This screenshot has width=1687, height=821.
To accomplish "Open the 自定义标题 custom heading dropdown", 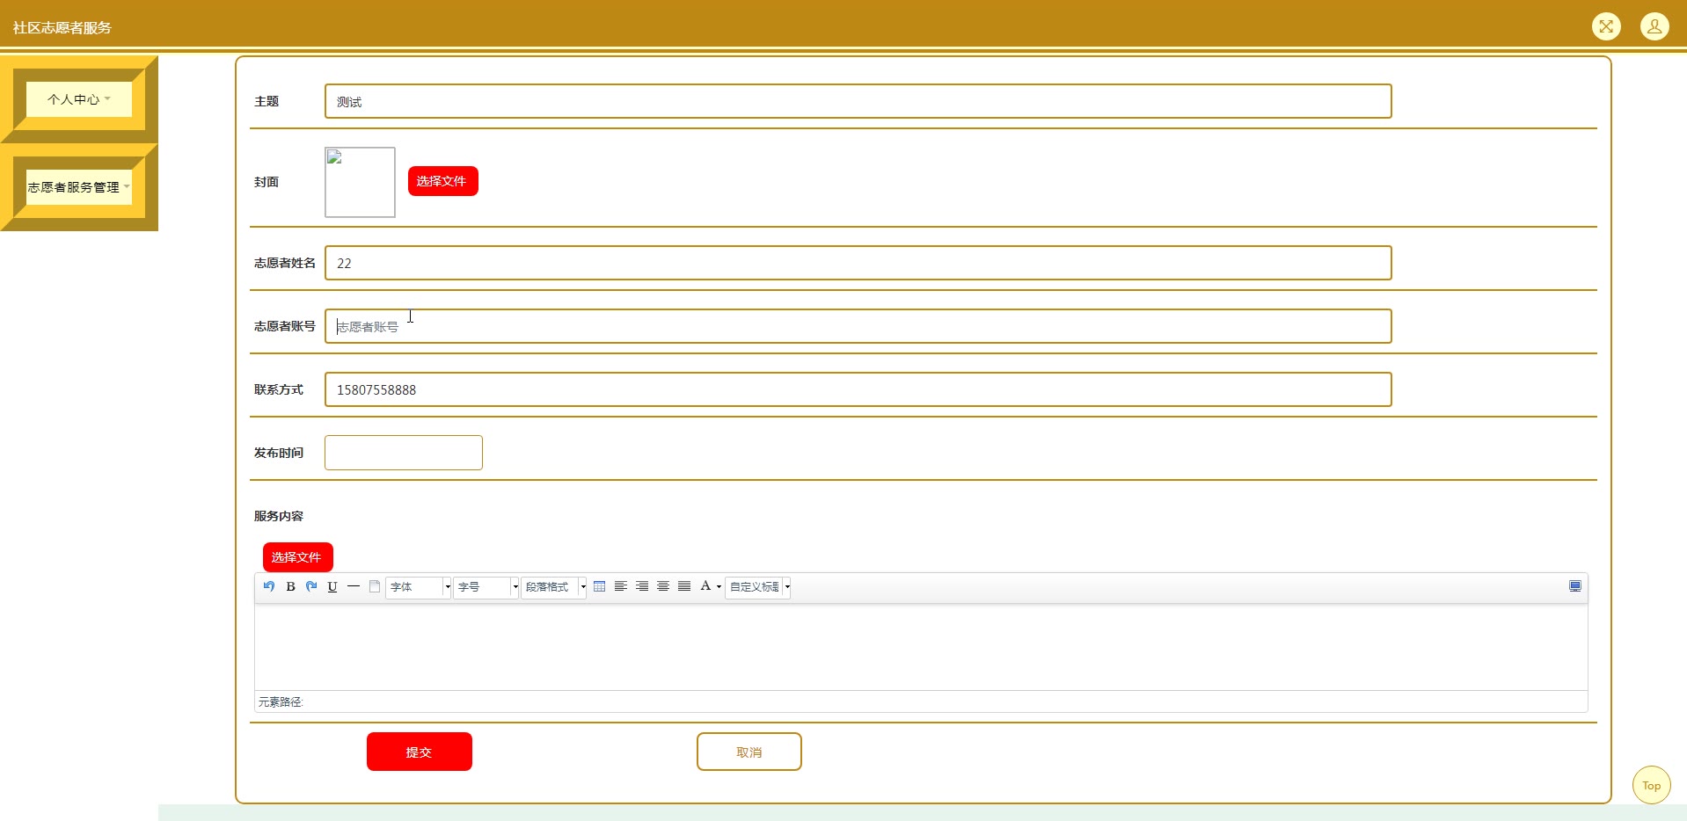I will tap(758, 587).
